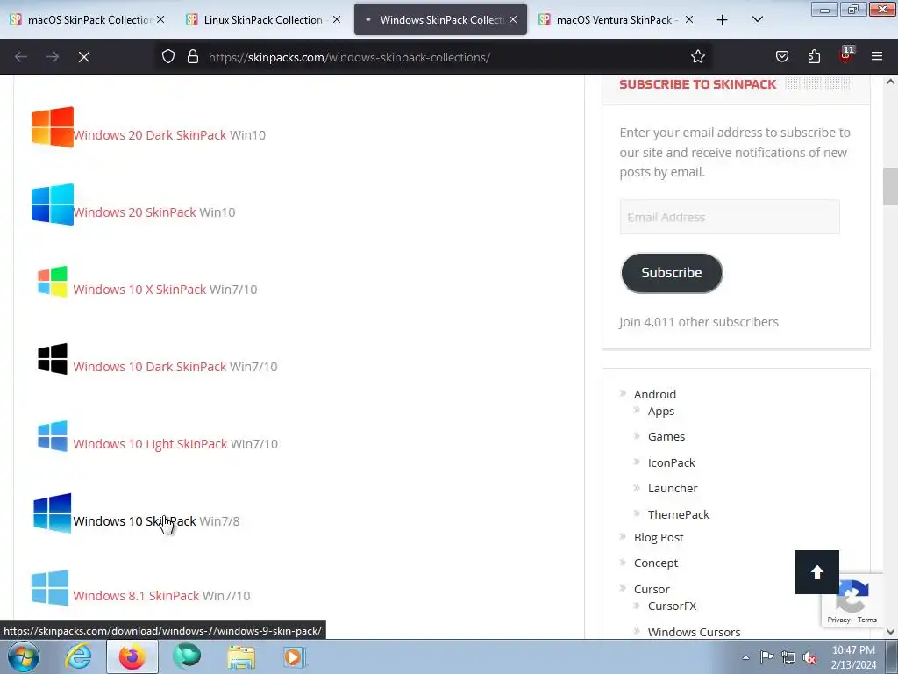Open the Action Center flag icon
Image resolution: width=898 pixels, height=674 pixels.
(x=766, y=657)
